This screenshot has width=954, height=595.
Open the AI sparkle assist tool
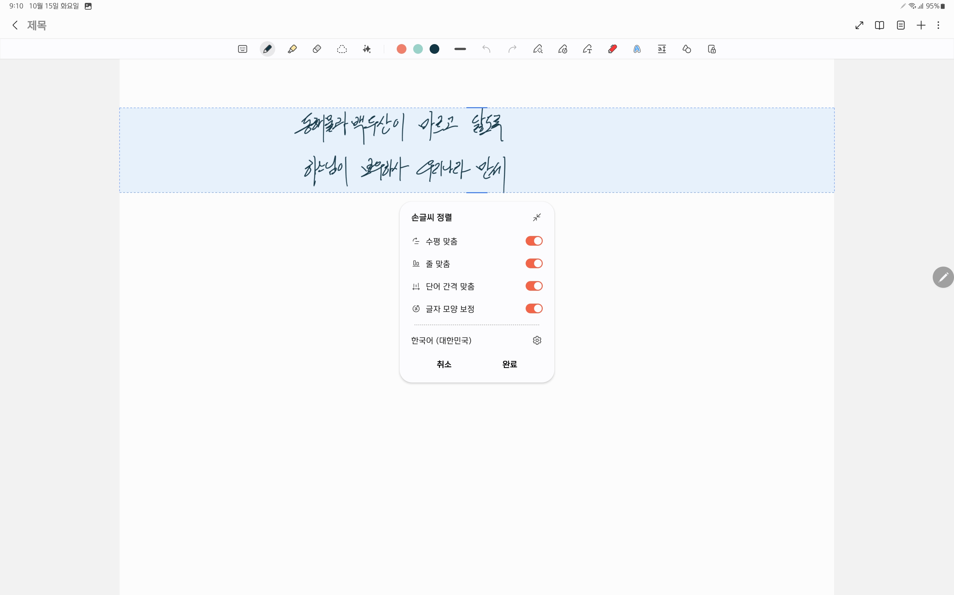point(367,49)
